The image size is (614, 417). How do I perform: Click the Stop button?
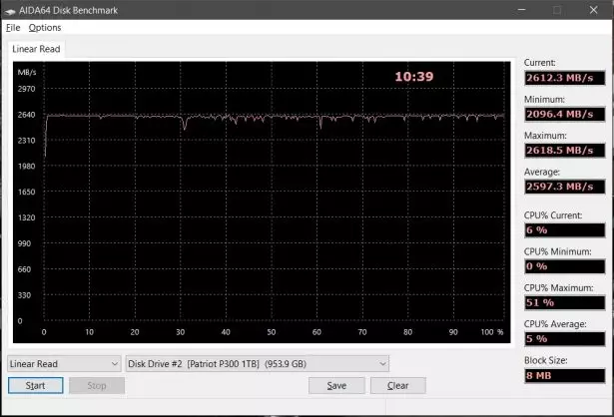point(97,385)
